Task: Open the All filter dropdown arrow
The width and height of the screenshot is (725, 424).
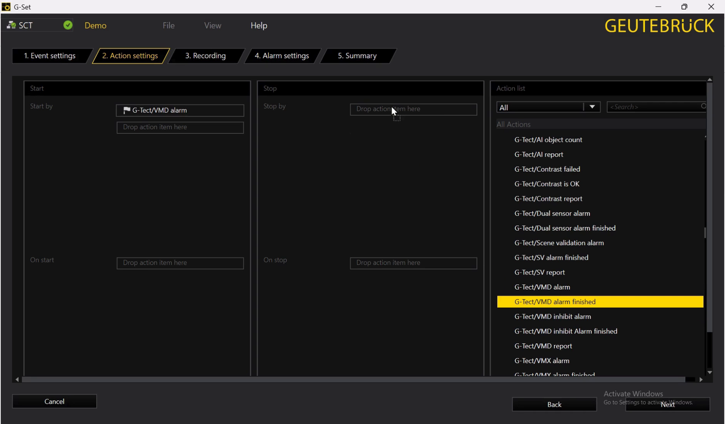Action: 592,107
